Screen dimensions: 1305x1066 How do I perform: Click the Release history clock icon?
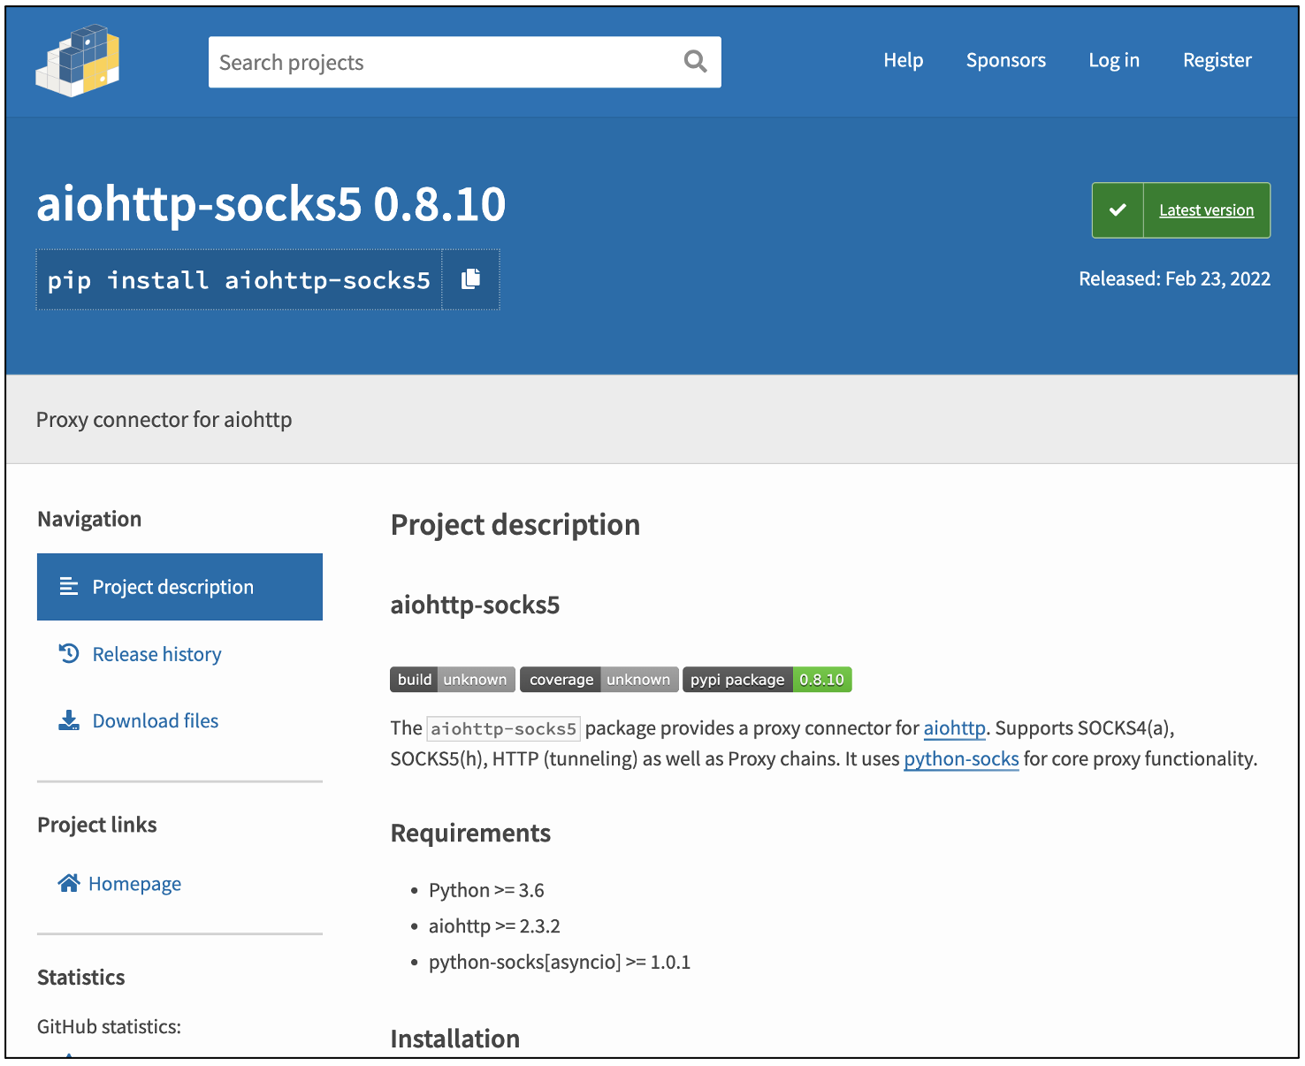pos(69,654)
